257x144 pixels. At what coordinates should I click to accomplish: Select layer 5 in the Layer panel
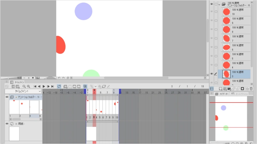[236, 56]
